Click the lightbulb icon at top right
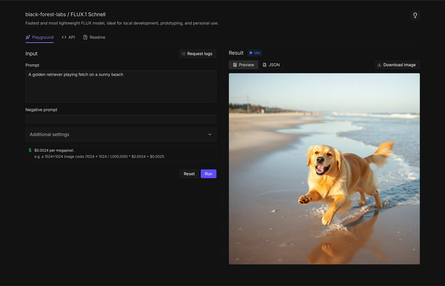This screenshot has height=286, width=445. 415,15
